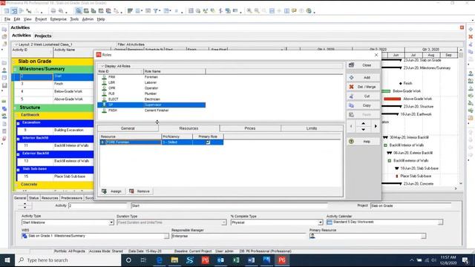Open the Tools menu
This screenshot has width=475, height=267.
click(x=74, y=19)
